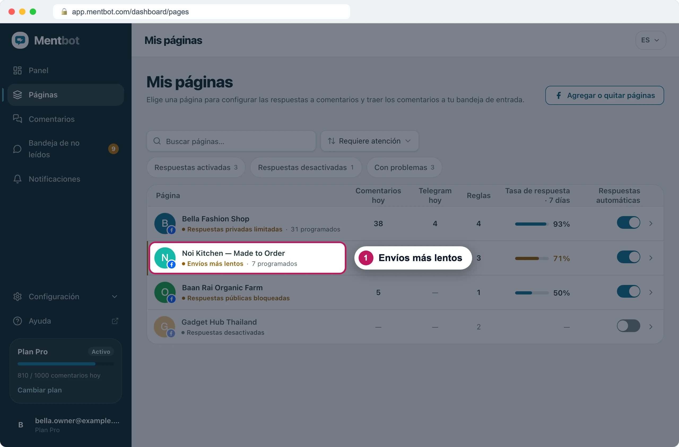
Task: Filter by Con problemas
Action: [404, 167]
